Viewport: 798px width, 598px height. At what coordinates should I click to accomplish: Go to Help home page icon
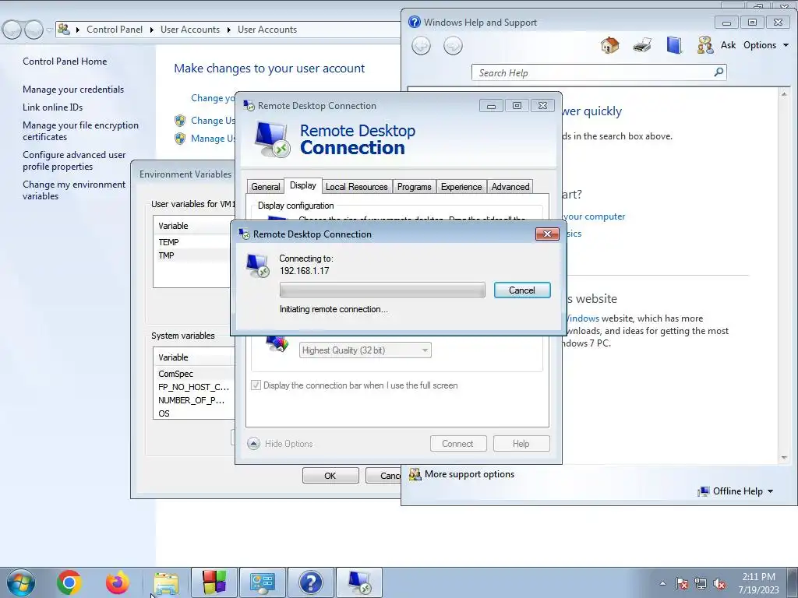point(609,45)
